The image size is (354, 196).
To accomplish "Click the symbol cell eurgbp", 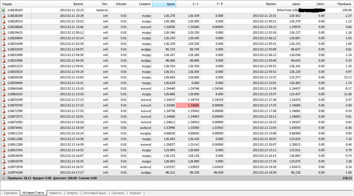I will 146,133.
